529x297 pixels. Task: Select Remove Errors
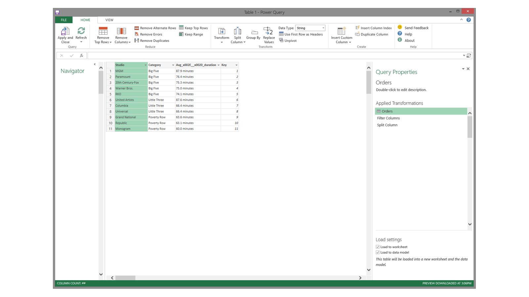pos(148,34)
